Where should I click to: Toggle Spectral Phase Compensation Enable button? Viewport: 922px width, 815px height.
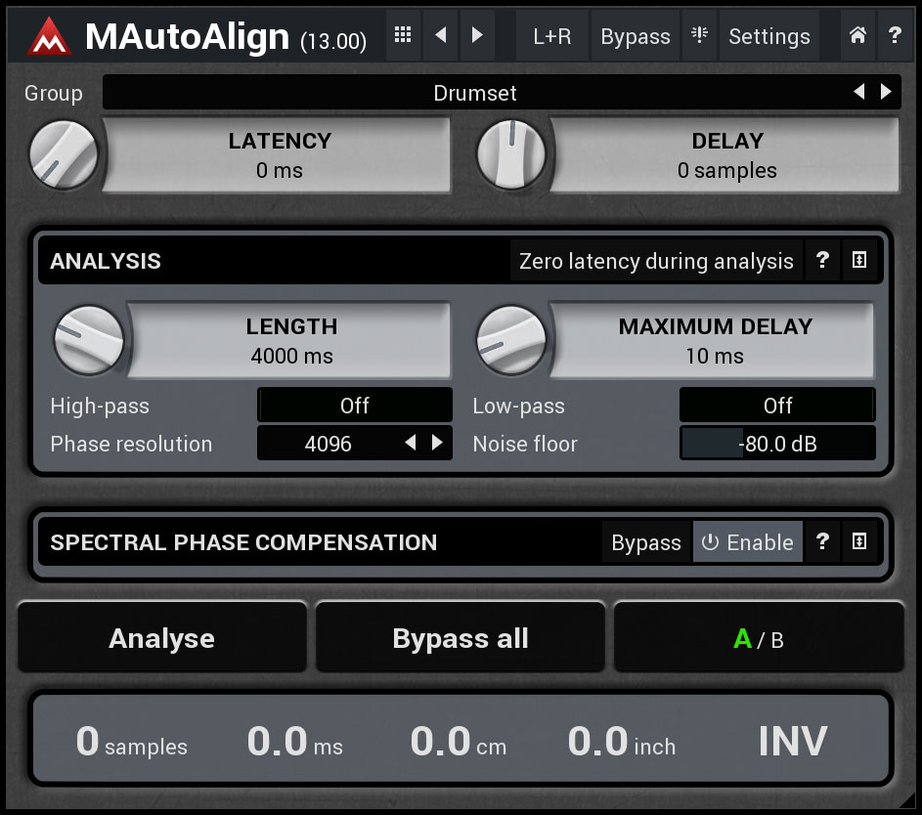(748, 542)
